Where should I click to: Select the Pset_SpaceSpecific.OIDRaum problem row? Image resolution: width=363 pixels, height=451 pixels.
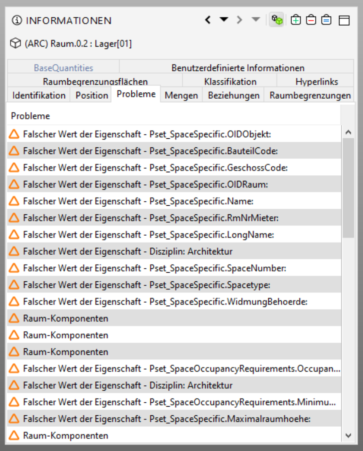click(x=174, y=184)
